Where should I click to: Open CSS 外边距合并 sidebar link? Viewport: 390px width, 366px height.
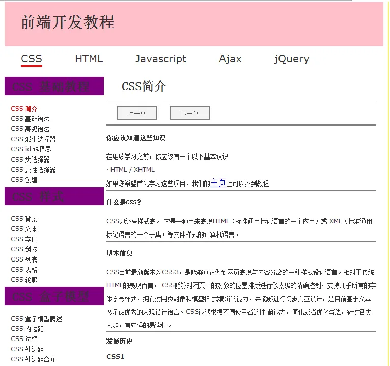coord(33,359)
